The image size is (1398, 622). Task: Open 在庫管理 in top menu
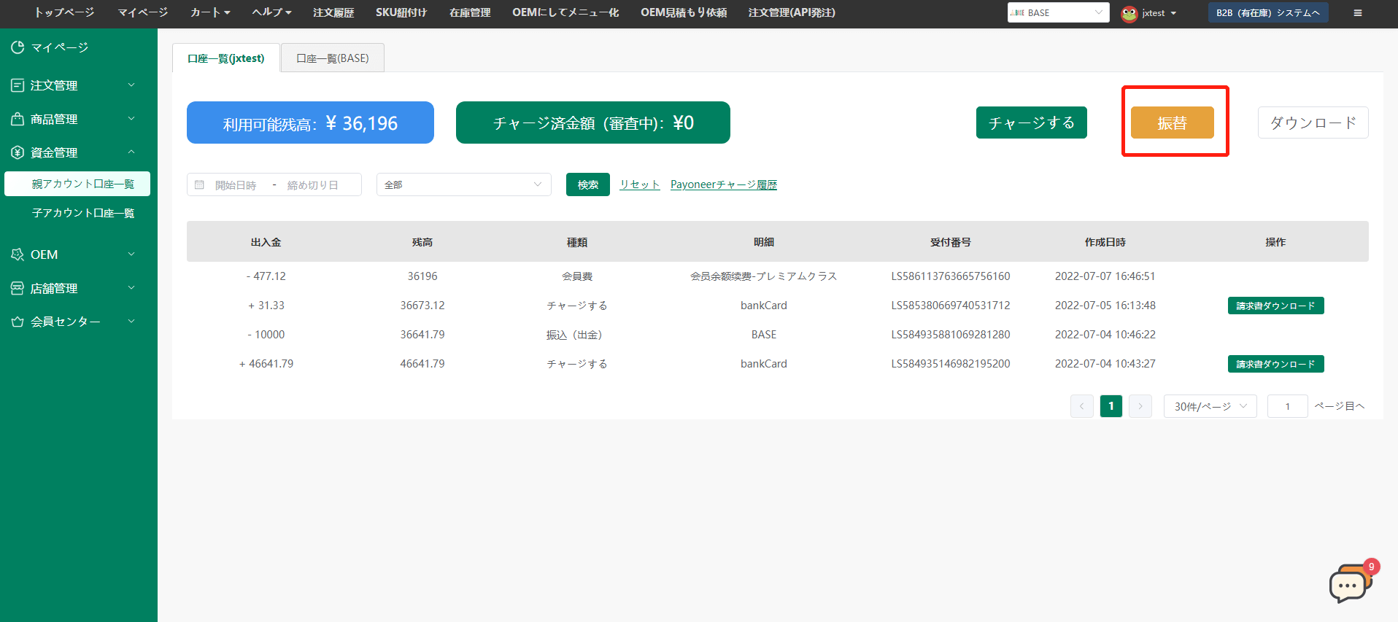(470, 12)
